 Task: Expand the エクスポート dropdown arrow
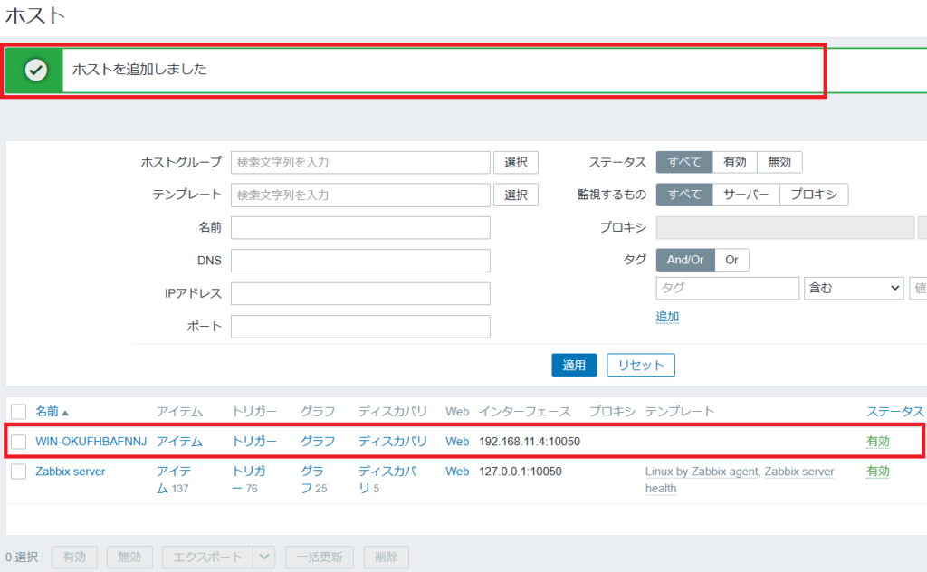click(266, 558)
